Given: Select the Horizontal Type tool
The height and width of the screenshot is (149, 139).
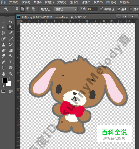Looking at the screenshot, I should [11, 62].
